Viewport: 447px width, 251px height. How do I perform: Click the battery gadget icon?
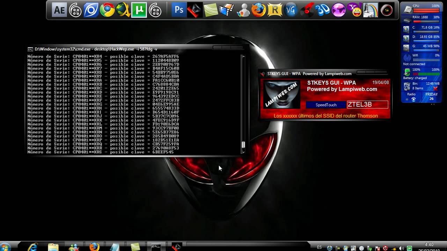407,72
